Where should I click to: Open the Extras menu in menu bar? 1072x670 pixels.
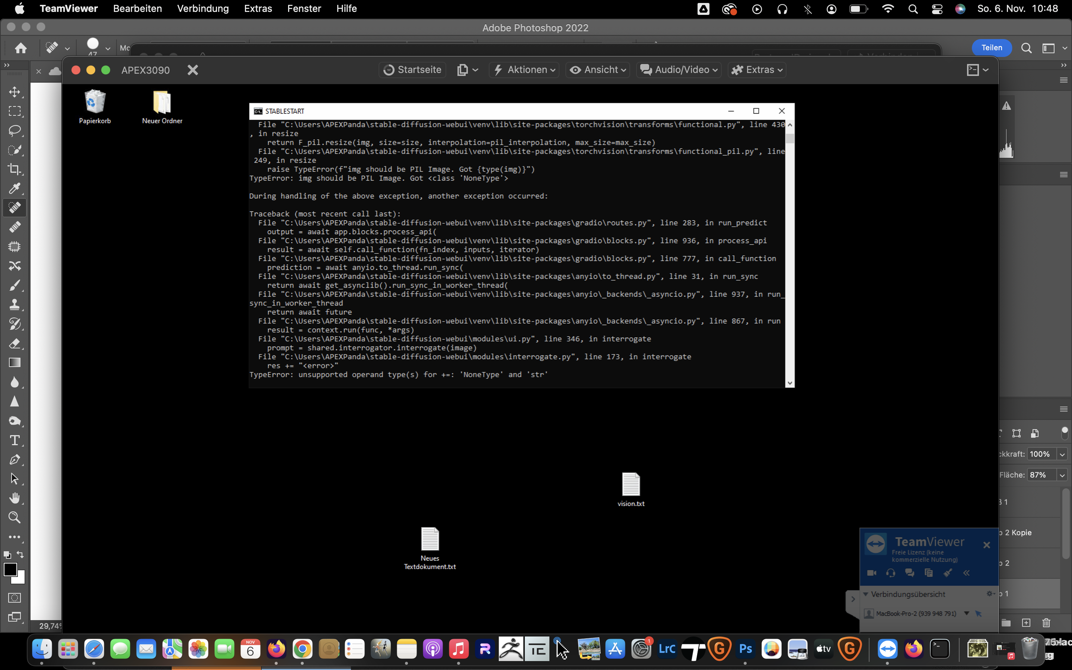tap(258, 9)
